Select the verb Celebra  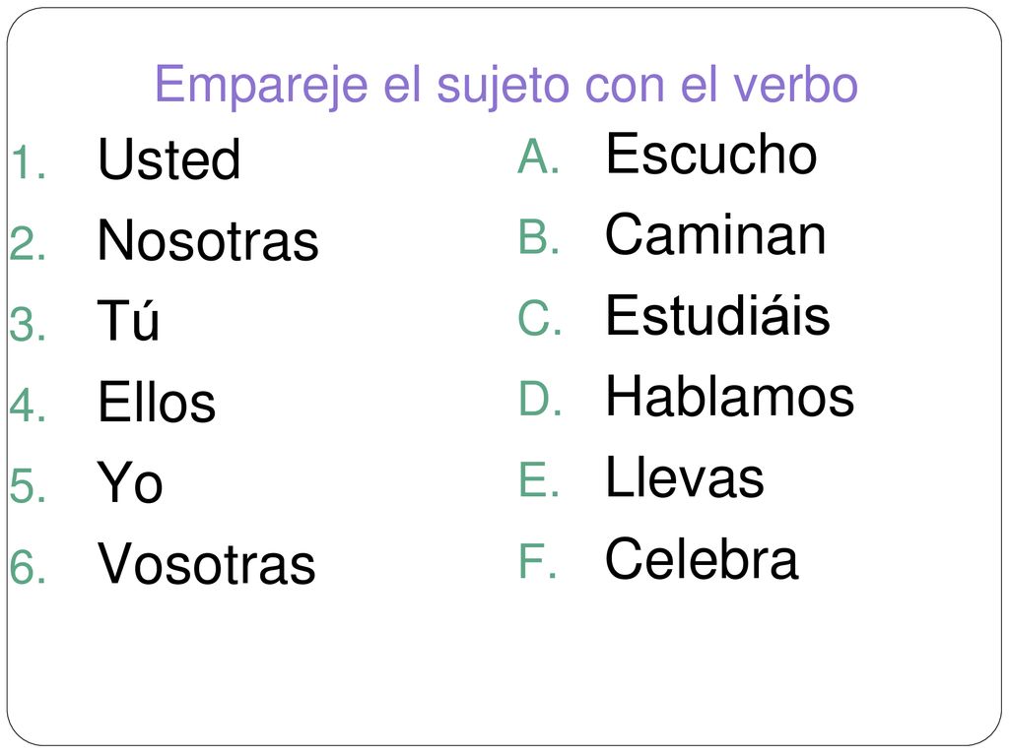(702, 559)
